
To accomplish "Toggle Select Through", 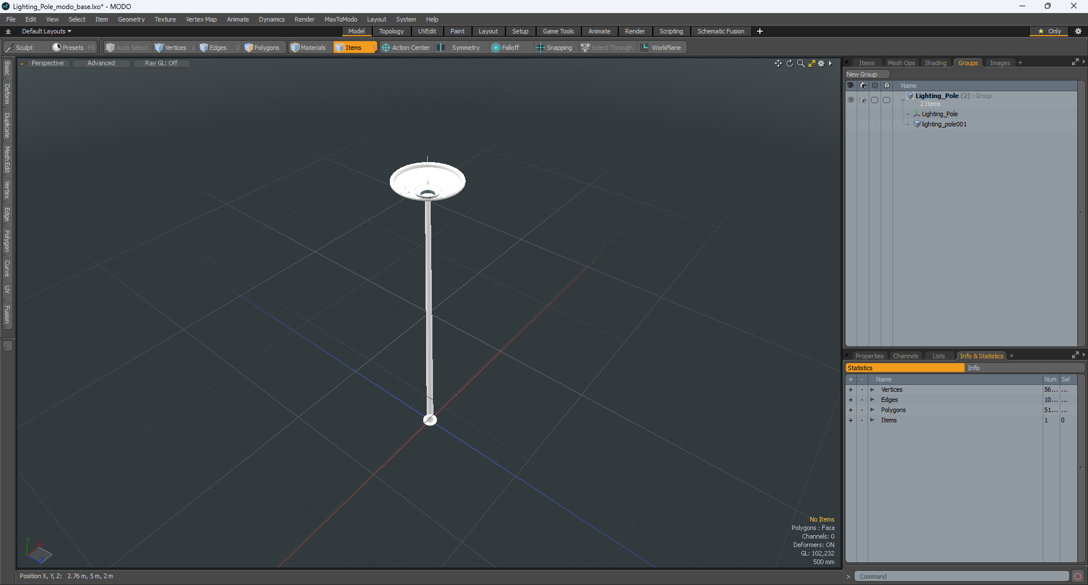I will [x=606, y=48].
